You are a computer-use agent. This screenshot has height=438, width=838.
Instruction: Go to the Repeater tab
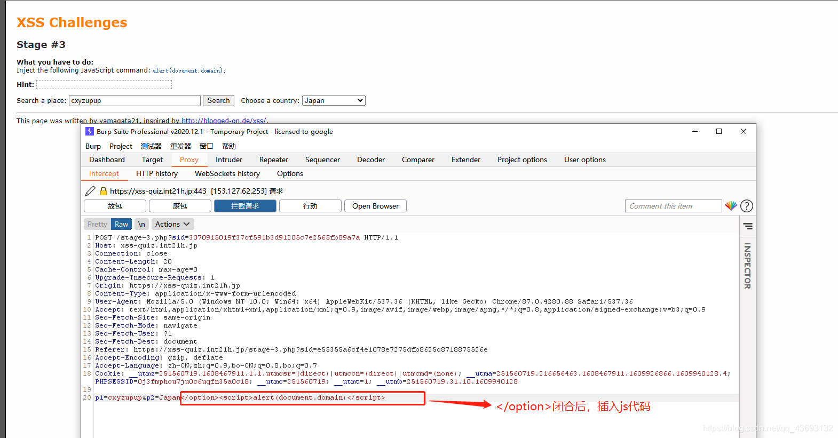(x=274, y=160)
